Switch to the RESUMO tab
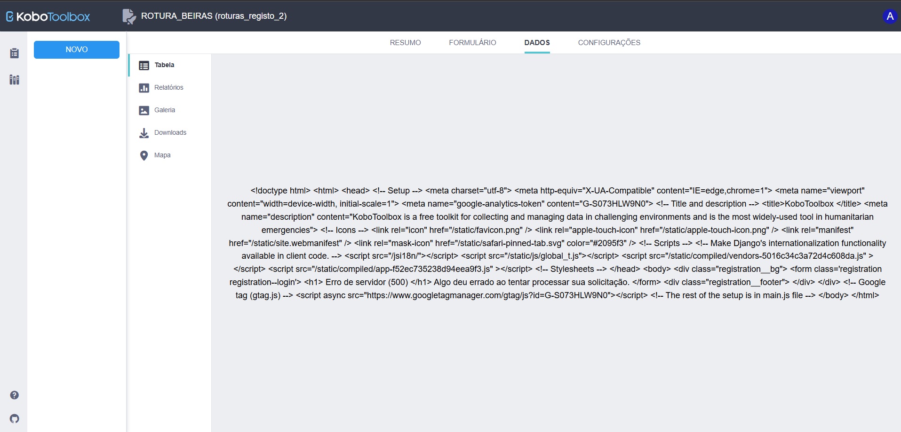The height and width of the screenshot is (432, 901). (405, 43)
